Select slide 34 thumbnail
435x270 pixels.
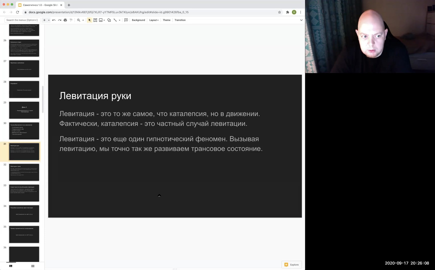pos(24,214)
